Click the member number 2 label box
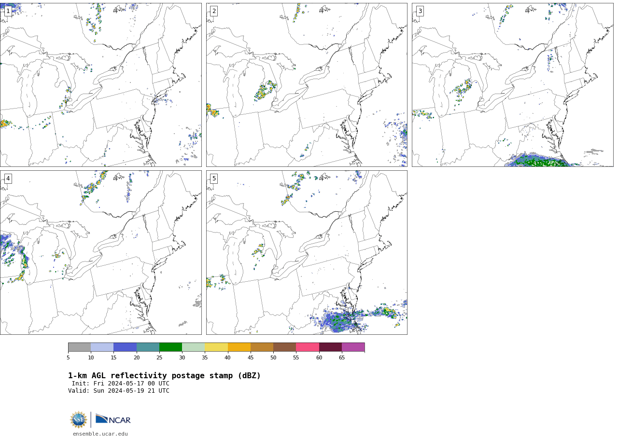The image size is (618, 439). 214,11
